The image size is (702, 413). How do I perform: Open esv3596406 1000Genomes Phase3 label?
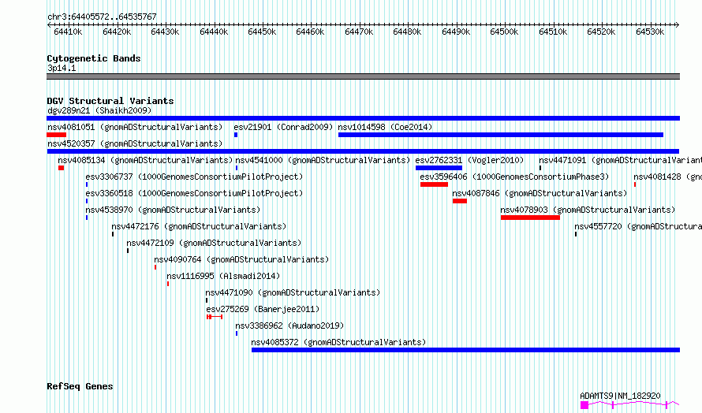pyautogui.click(x=514, y=177)
